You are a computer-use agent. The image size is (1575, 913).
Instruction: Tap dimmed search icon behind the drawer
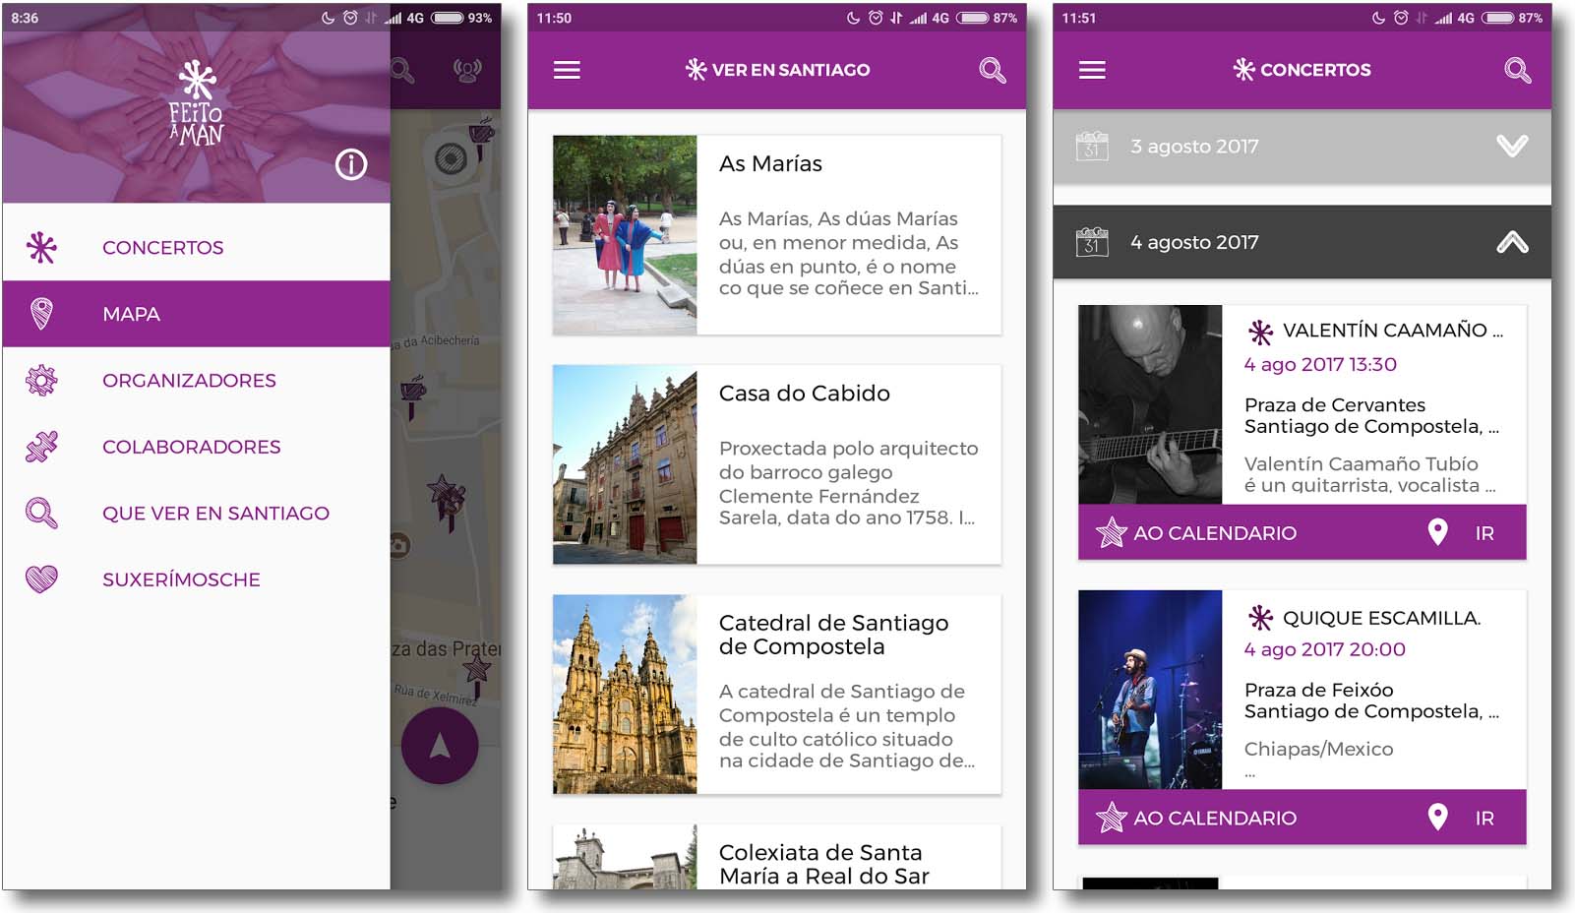pyautogui.click(x=402, y=70)
